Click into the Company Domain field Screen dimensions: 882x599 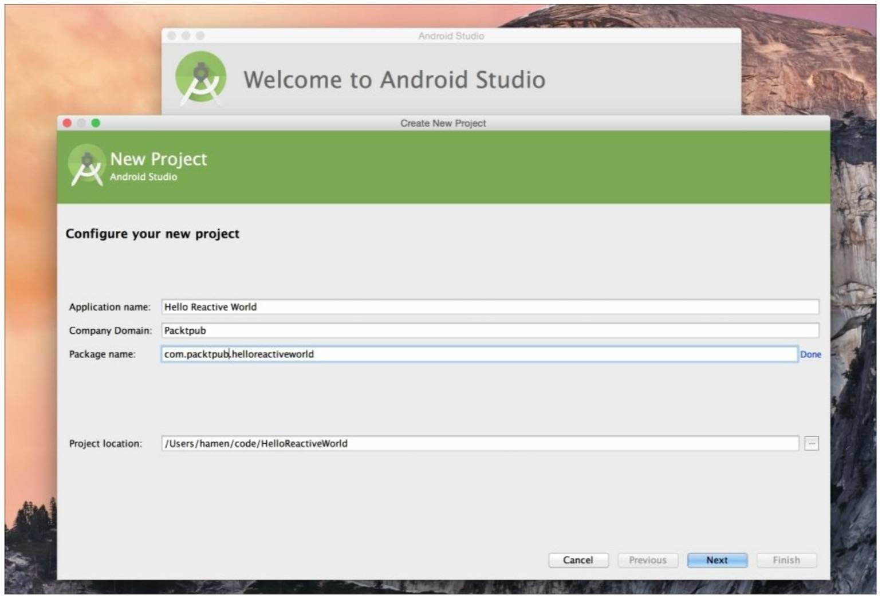pos(490,330)
